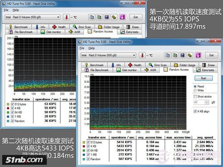
Task: Click 5433 IOPS value in front window
Action: [x=124, y=146]
